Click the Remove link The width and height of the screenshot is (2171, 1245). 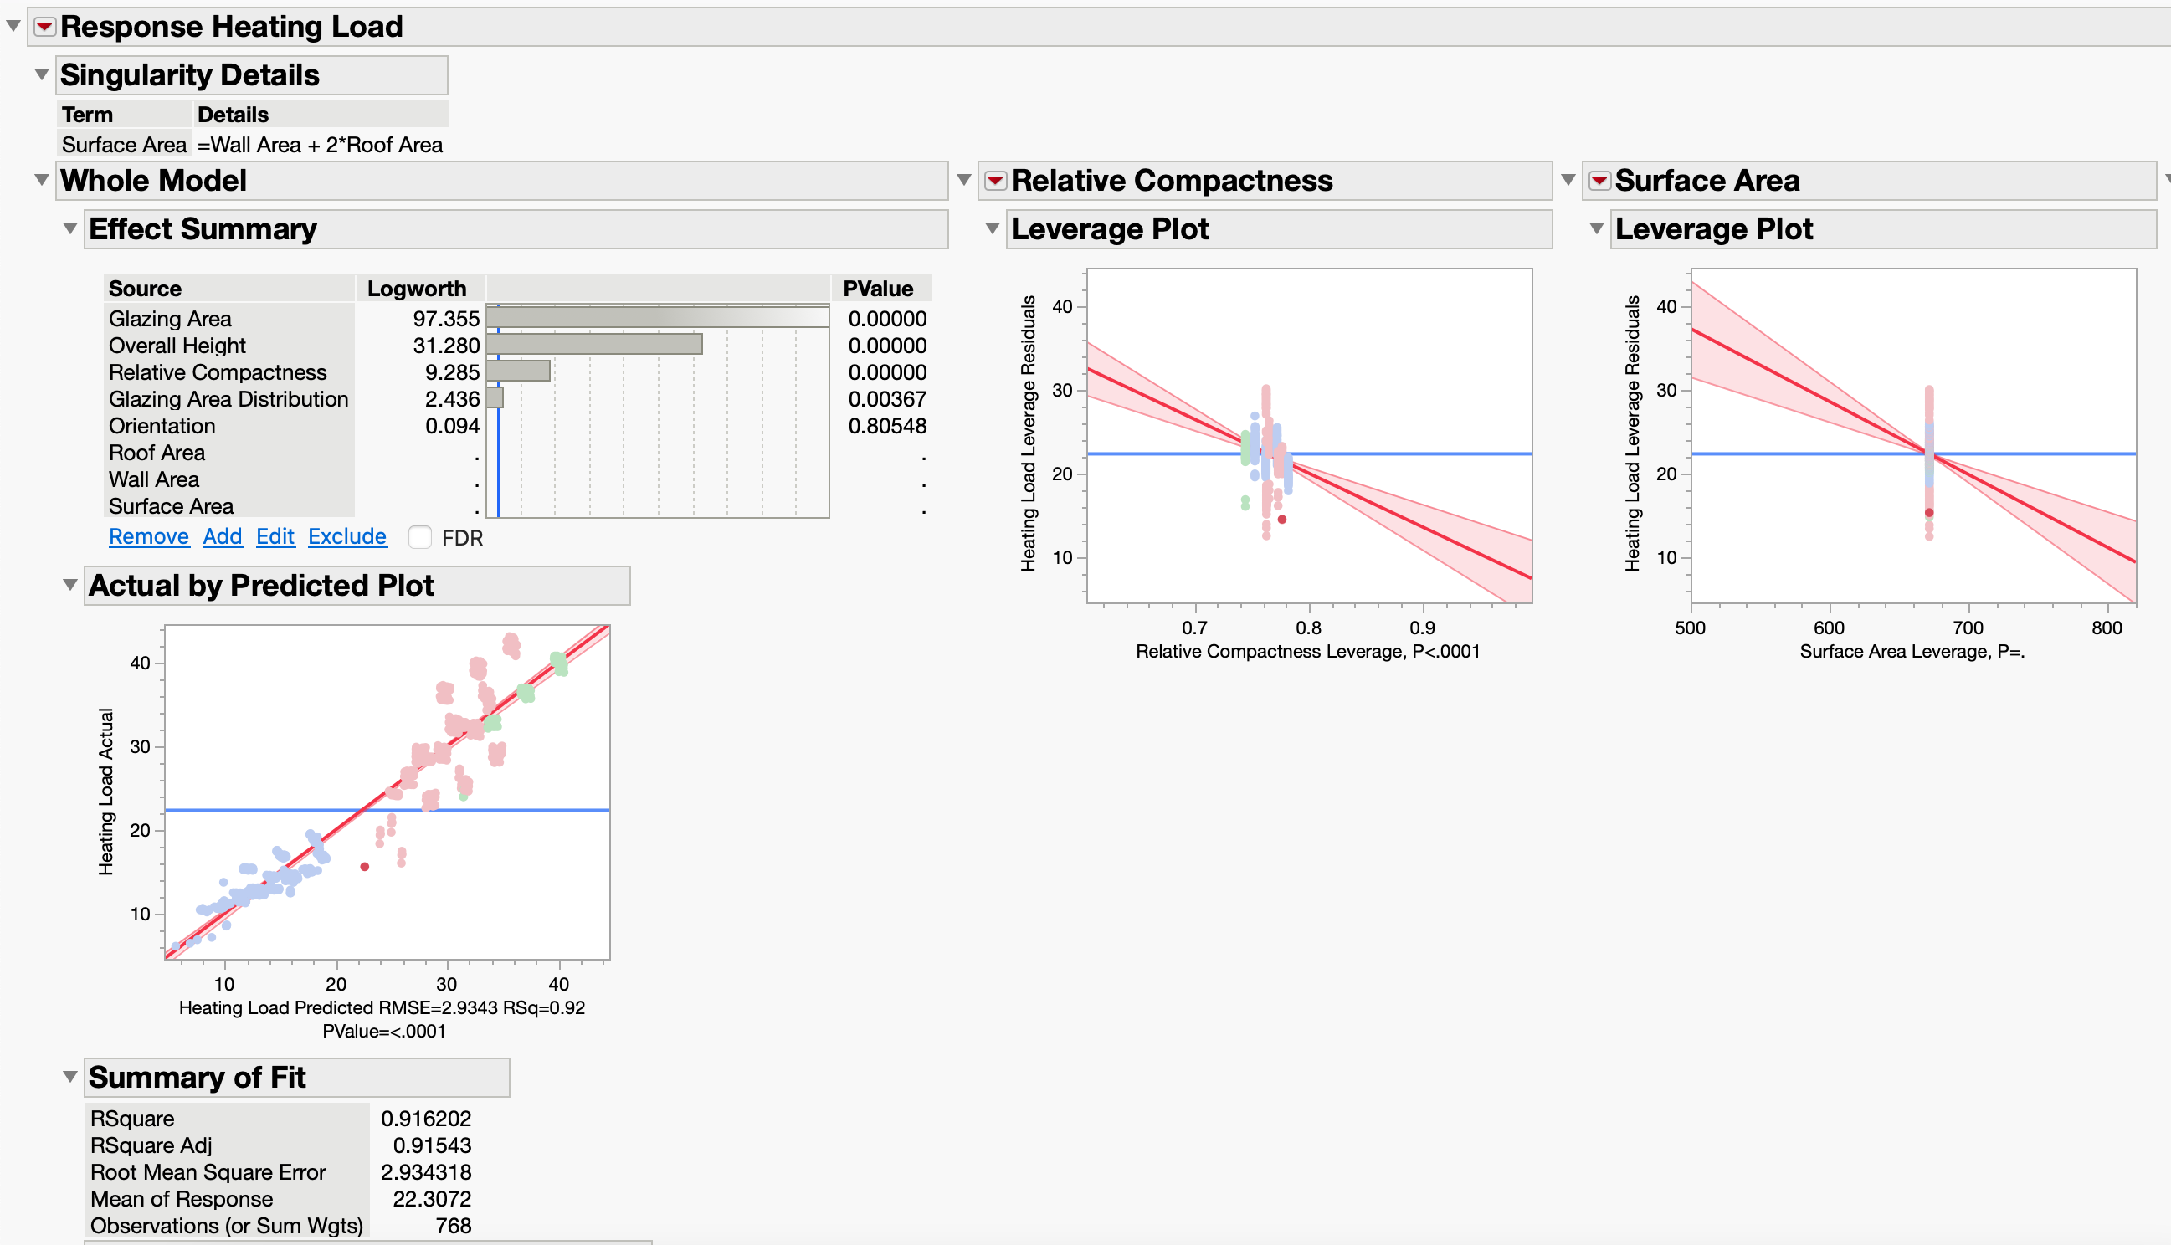[149, 536]
